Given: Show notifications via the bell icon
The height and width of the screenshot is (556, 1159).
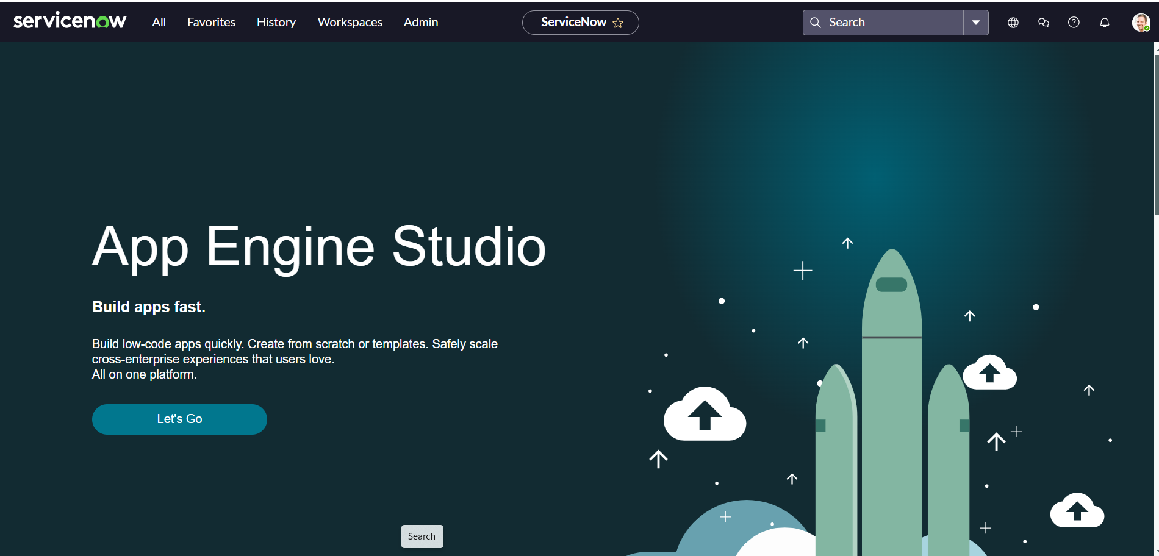Looking at the screenshot, I should 1104,23.
